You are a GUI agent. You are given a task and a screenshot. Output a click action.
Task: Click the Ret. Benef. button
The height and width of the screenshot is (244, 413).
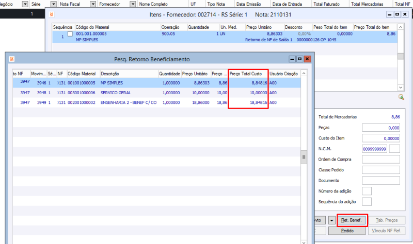coord(352,220)
